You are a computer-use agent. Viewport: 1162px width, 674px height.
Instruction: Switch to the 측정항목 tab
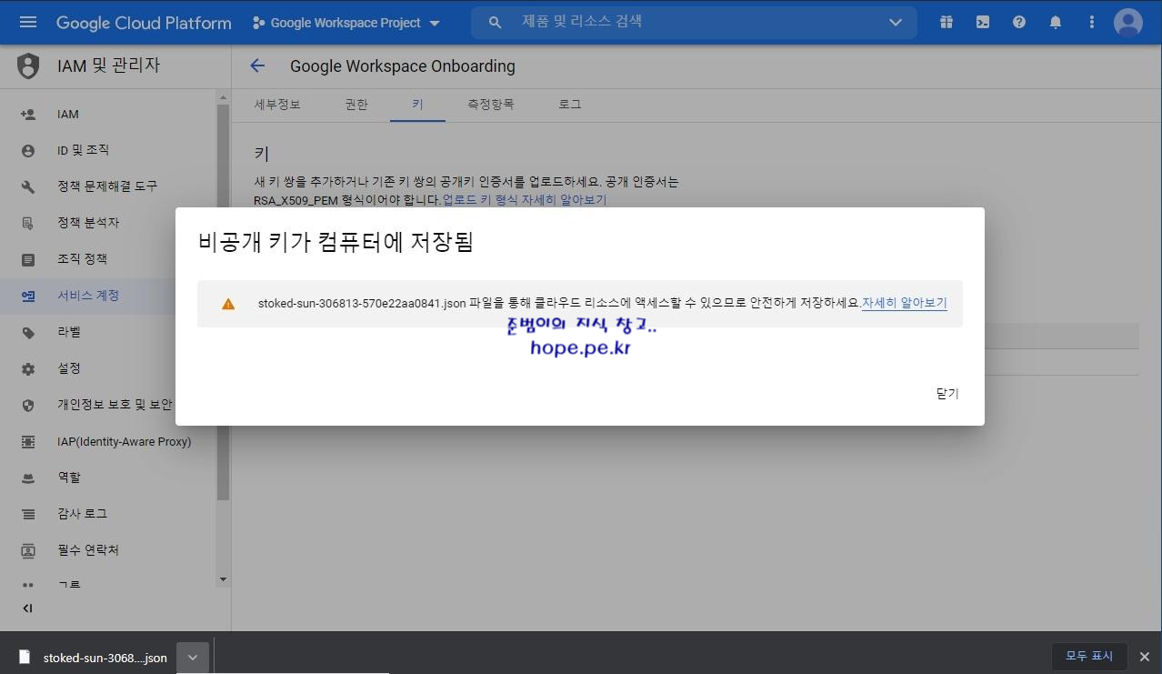coord(491,105)
